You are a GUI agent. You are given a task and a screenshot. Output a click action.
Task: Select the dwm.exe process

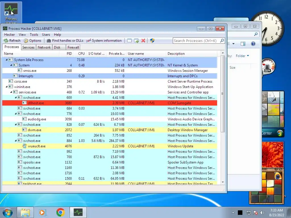(x=109, y=130)
